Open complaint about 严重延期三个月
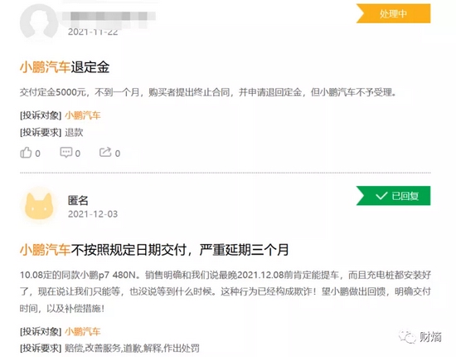456x357 pixels. click(x=154, y=250)
